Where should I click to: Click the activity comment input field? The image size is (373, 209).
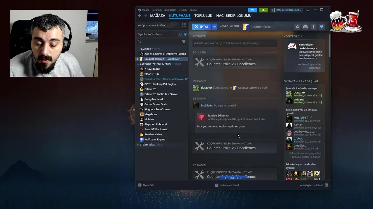point(235,43)
